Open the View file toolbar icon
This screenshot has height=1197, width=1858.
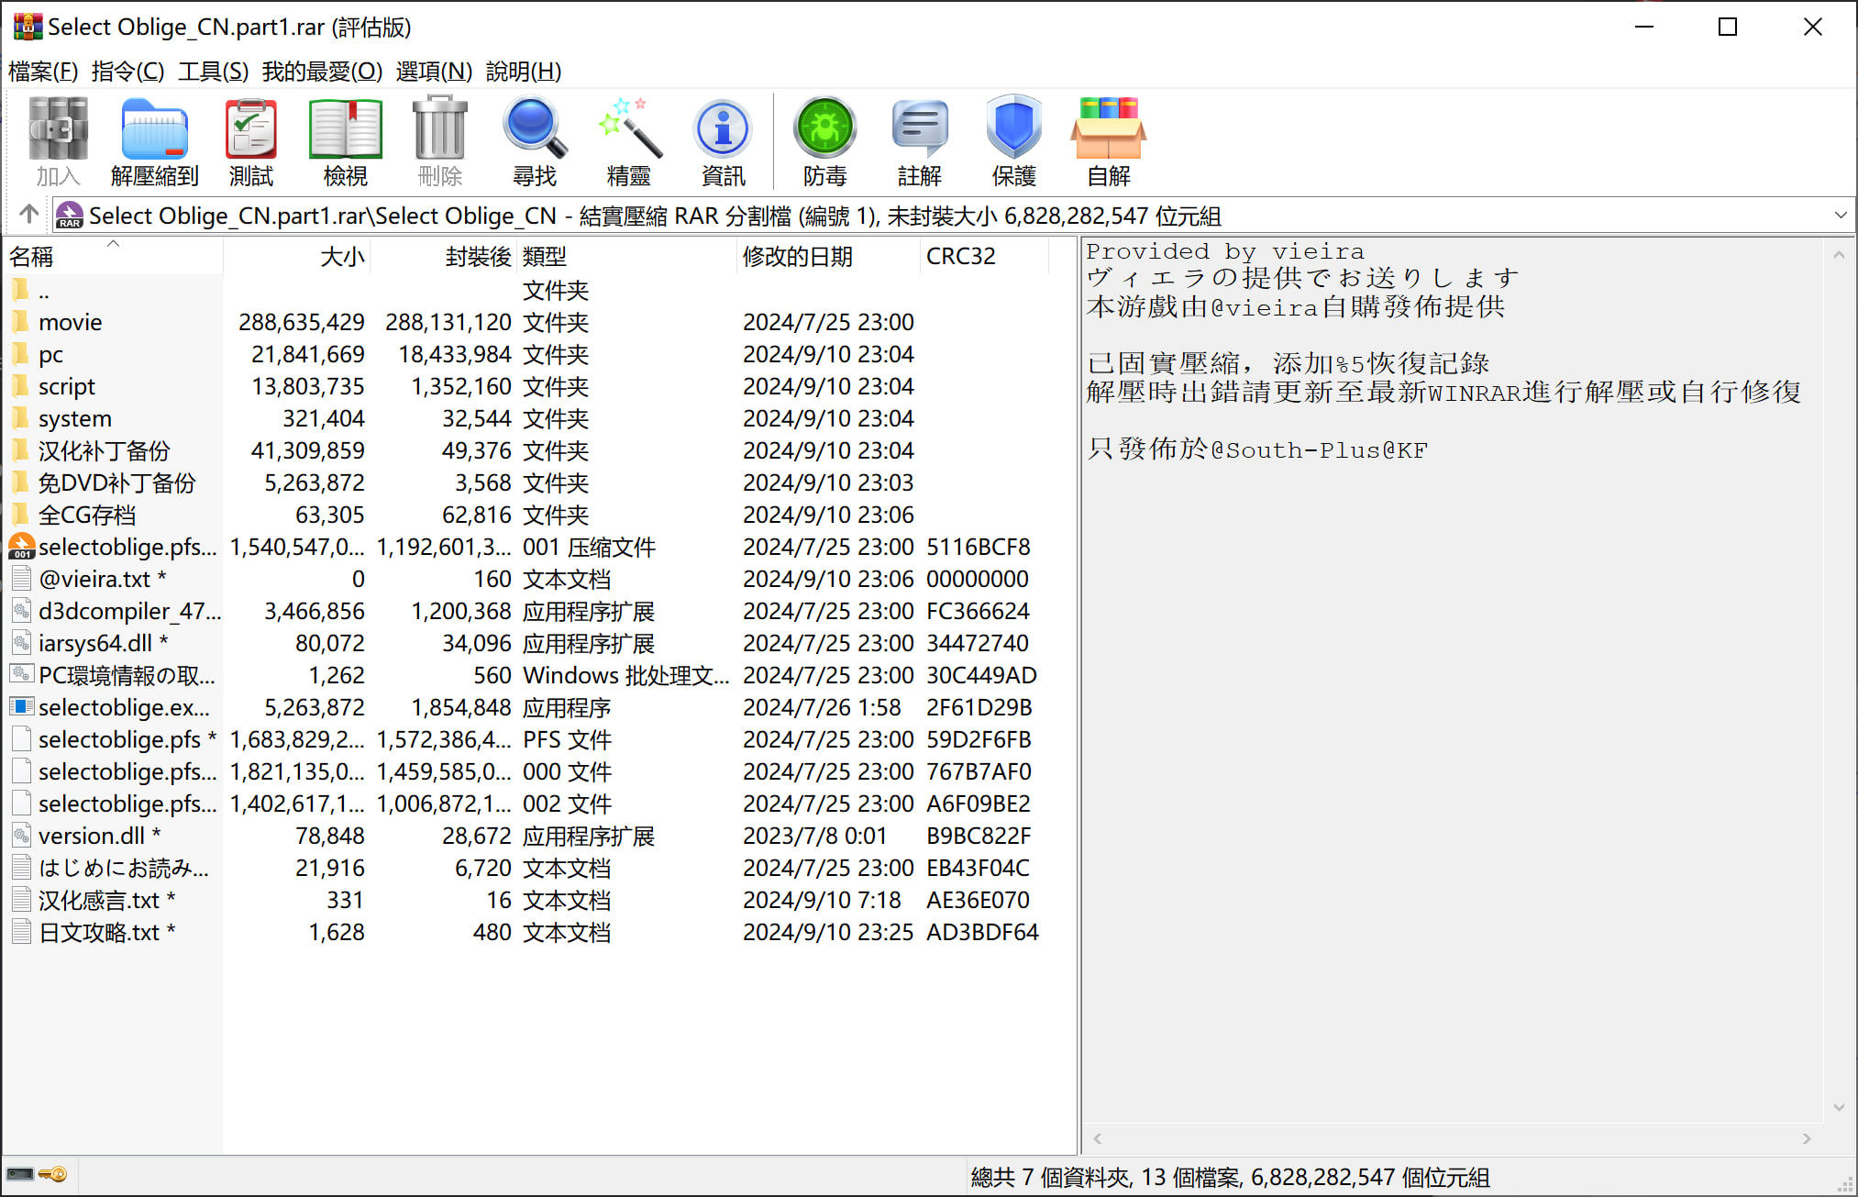click(345, 140)
